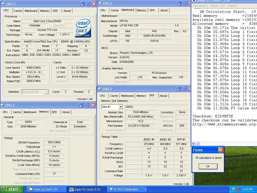The height and width of the screenshot is (193, 257).
Task: Click the "6144 KBytes" Level 2 cache value
Action: point(80,77)
